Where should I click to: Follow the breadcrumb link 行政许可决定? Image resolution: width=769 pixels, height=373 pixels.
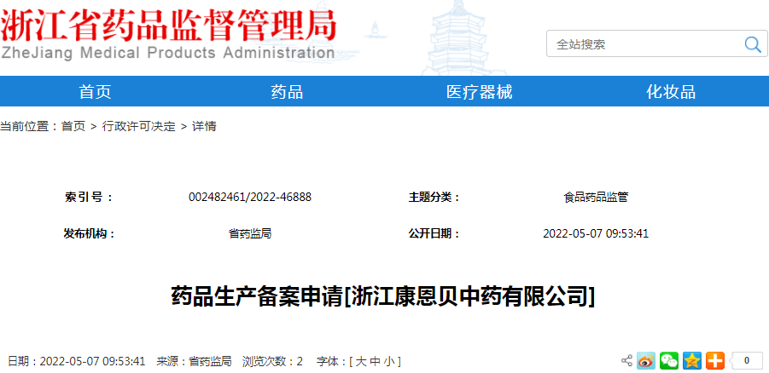(138, 126)
